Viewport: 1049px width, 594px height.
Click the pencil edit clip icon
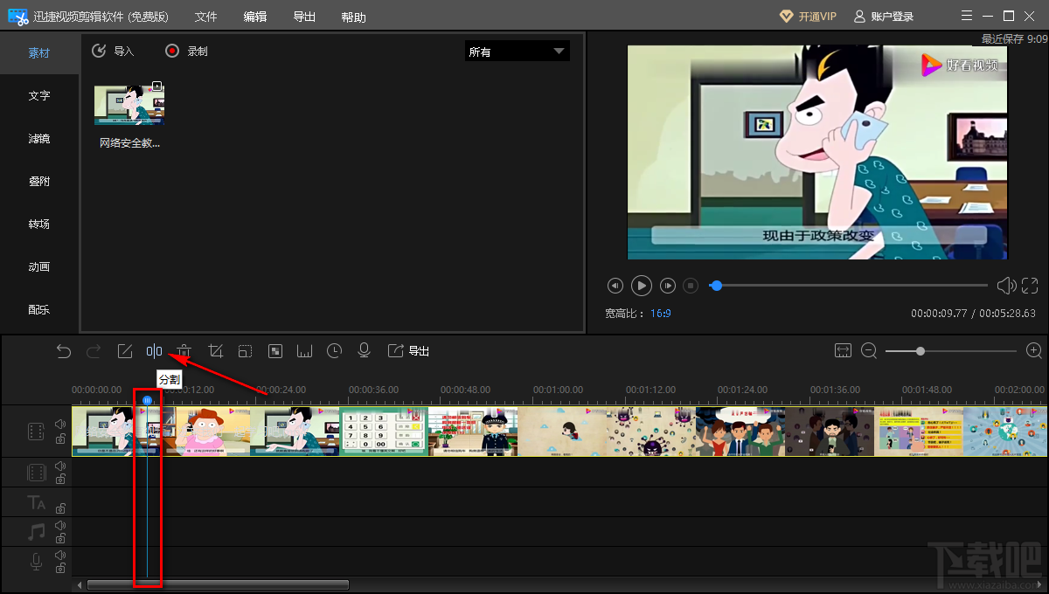click(125, 351)
